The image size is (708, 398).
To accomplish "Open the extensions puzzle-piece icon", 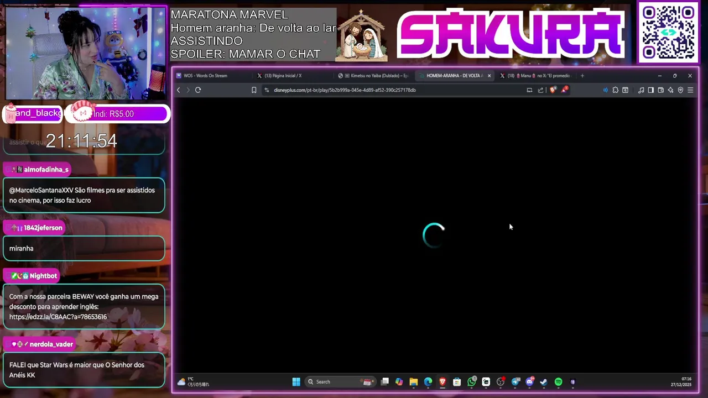I will point(615,90).
